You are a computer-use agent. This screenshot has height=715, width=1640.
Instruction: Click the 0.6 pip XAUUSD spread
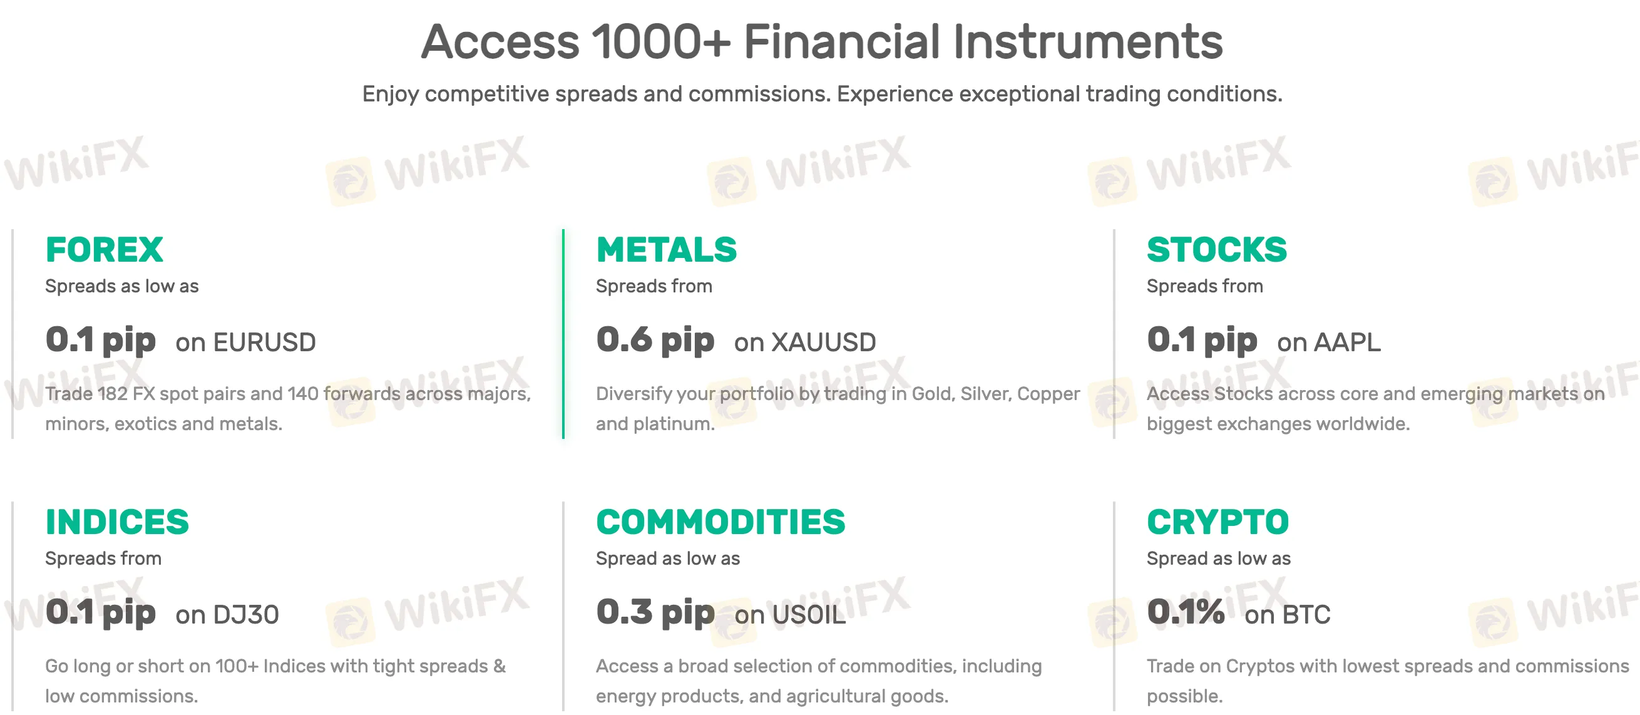[x=735, y=341]
